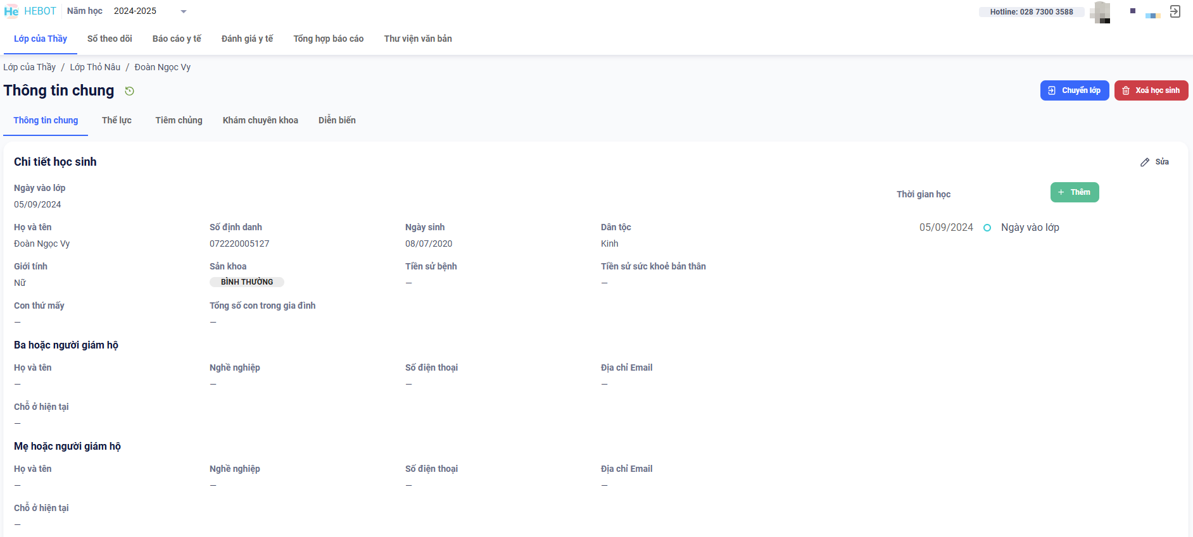This screenshot has width=1193, height=537.
Task: Switch to the Thể lực tab
Action: [117, 120]
